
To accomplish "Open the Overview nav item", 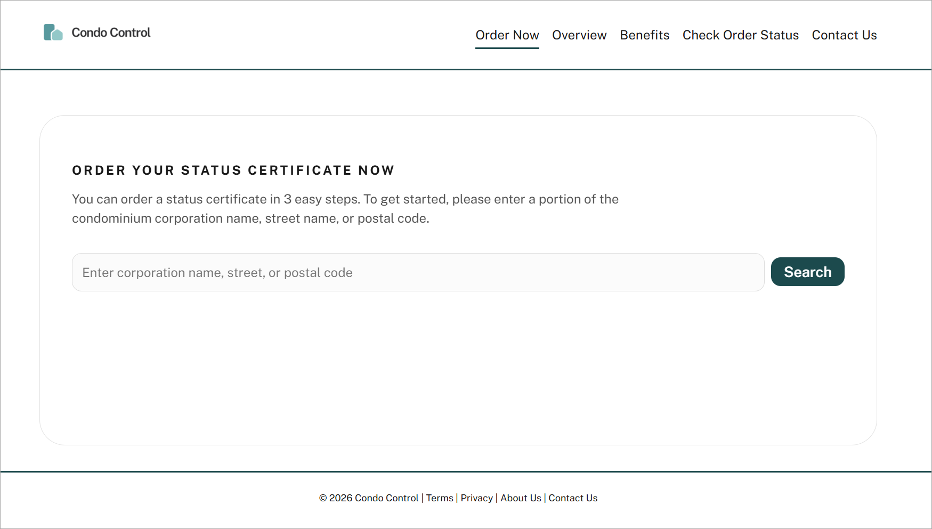I will pyautogui.click(x=579, y=35).
